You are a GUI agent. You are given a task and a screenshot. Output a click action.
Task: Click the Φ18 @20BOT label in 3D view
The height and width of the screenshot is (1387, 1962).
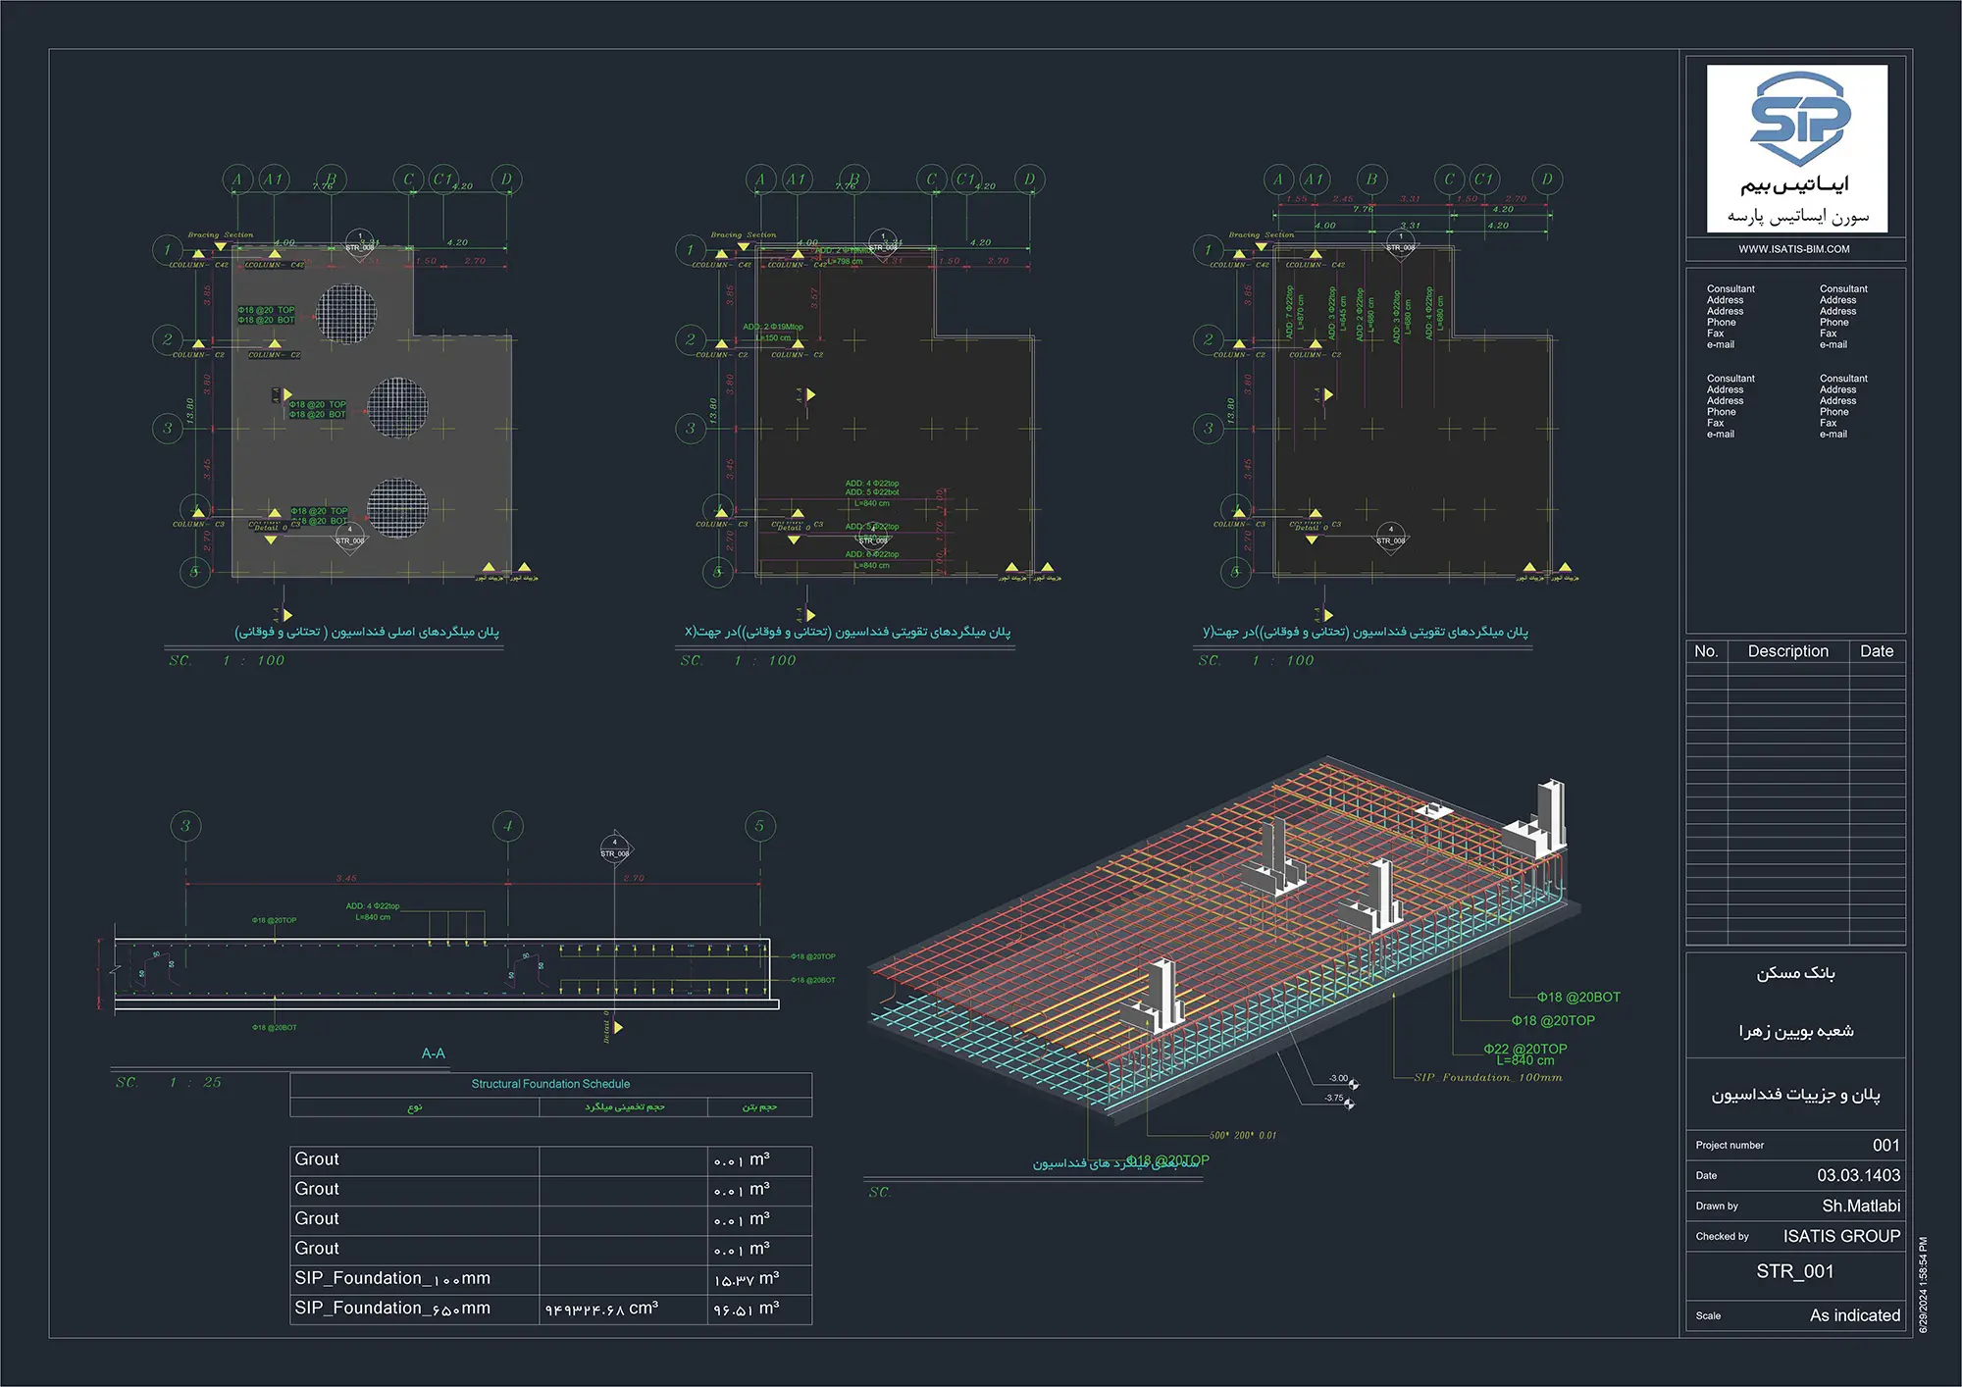click(x=1578, y=997)
